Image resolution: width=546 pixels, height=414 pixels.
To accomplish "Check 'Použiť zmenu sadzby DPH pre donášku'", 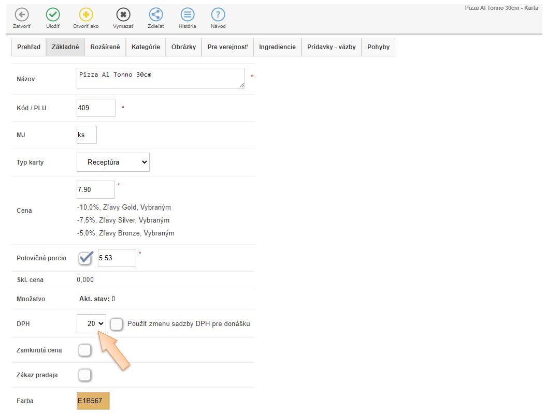I will point(117,323).
